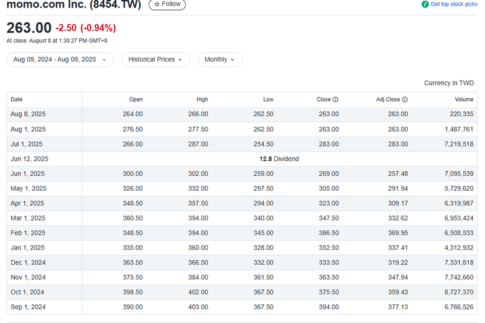Select the Apr 1, 2025 date cell

(x=27, y=203)
